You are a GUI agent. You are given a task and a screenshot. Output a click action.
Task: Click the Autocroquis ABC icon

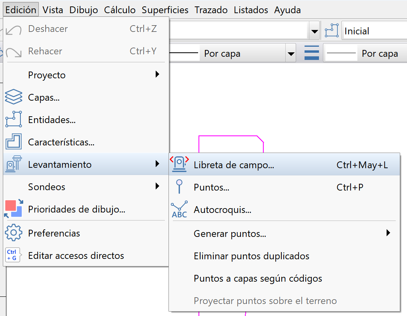pos(179,209)
